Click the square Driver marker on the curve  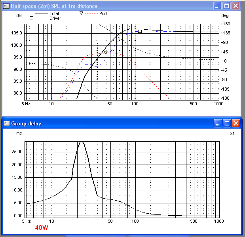click(140, 31)
